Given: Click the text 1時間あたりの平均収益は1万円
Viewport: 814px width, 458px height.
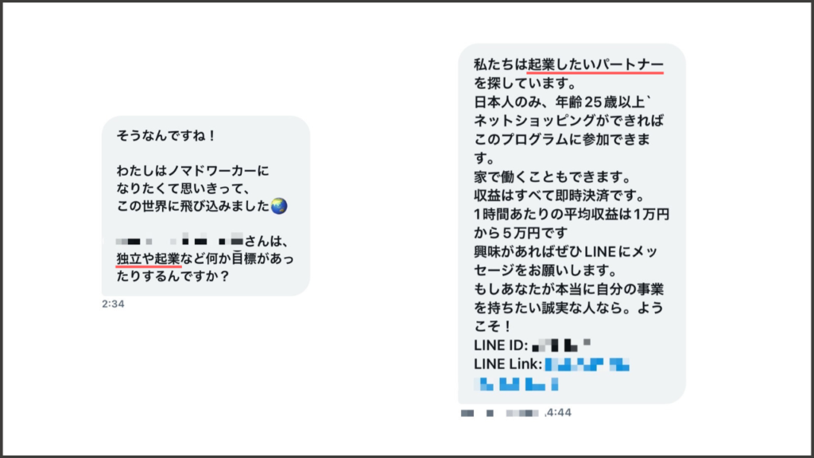Looking at the screenshot, I should coord(572,215).
